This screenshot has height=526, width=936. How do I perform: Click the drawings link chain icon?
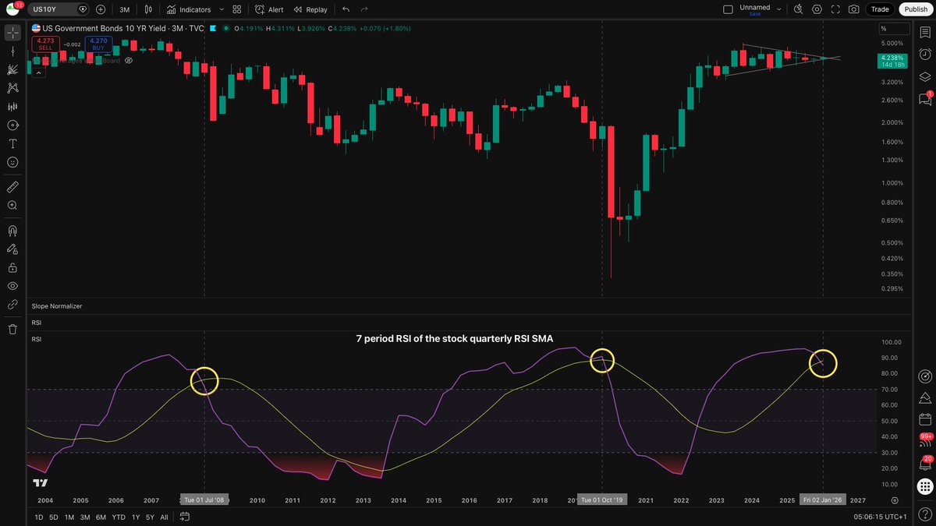point(12,305)
